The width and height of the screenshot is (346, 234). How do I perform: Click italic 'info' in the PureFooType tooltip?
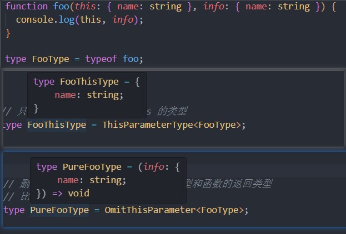(x=154, y=167)
